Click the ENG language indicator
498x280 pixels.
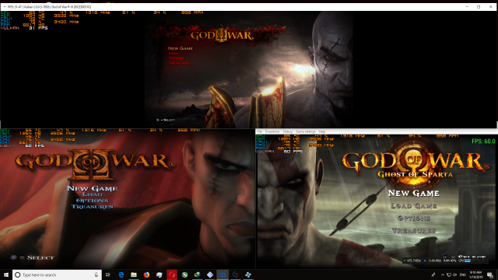(463, 275)
